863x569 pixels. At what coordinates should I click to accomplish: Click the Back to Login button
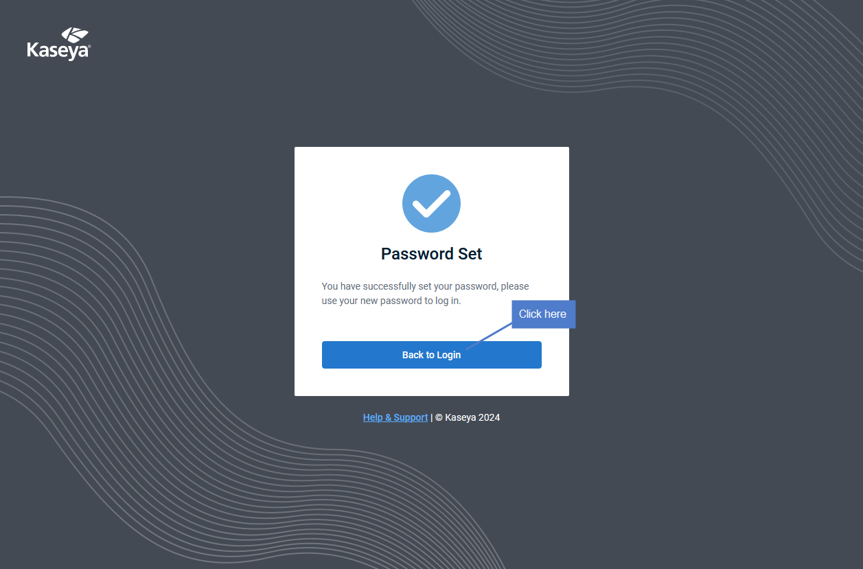click(x=431, y=355)
